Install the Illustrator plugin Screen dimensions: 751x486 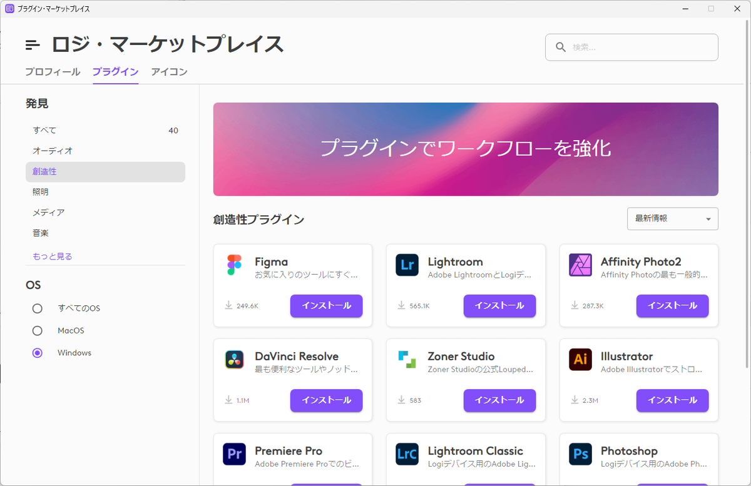[672, 400]
